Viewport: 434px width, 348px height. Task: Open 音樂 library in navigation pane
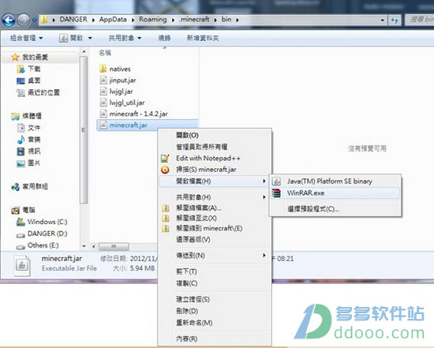click(28, 140)
